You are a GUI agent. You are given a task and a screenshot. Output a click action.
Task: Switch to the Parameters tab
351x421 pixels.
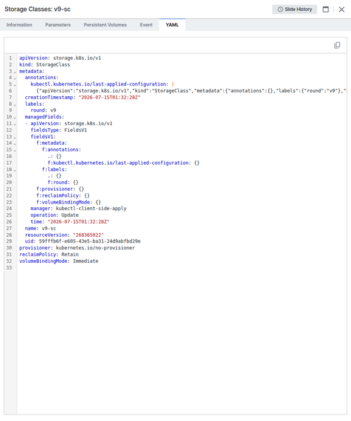tap(58, 25)
